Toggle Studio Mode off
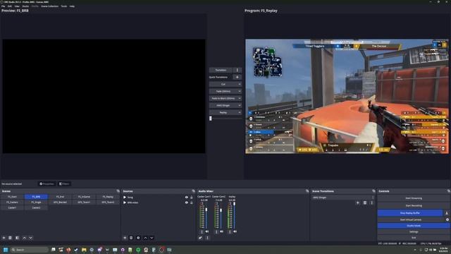 click(414, 226)
